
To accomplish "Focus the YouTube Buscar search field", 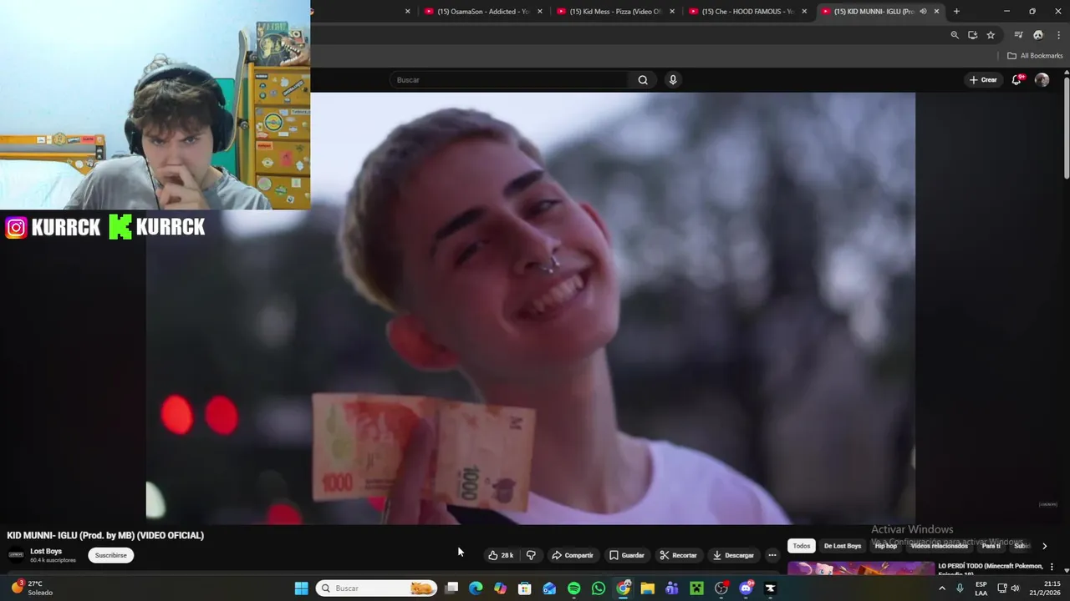I will pyautogui.click(x=508, y=80).
